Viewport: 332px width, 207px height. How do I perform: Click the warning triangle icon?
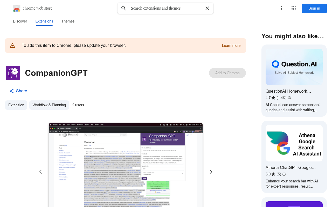click(x=12, y=46)
